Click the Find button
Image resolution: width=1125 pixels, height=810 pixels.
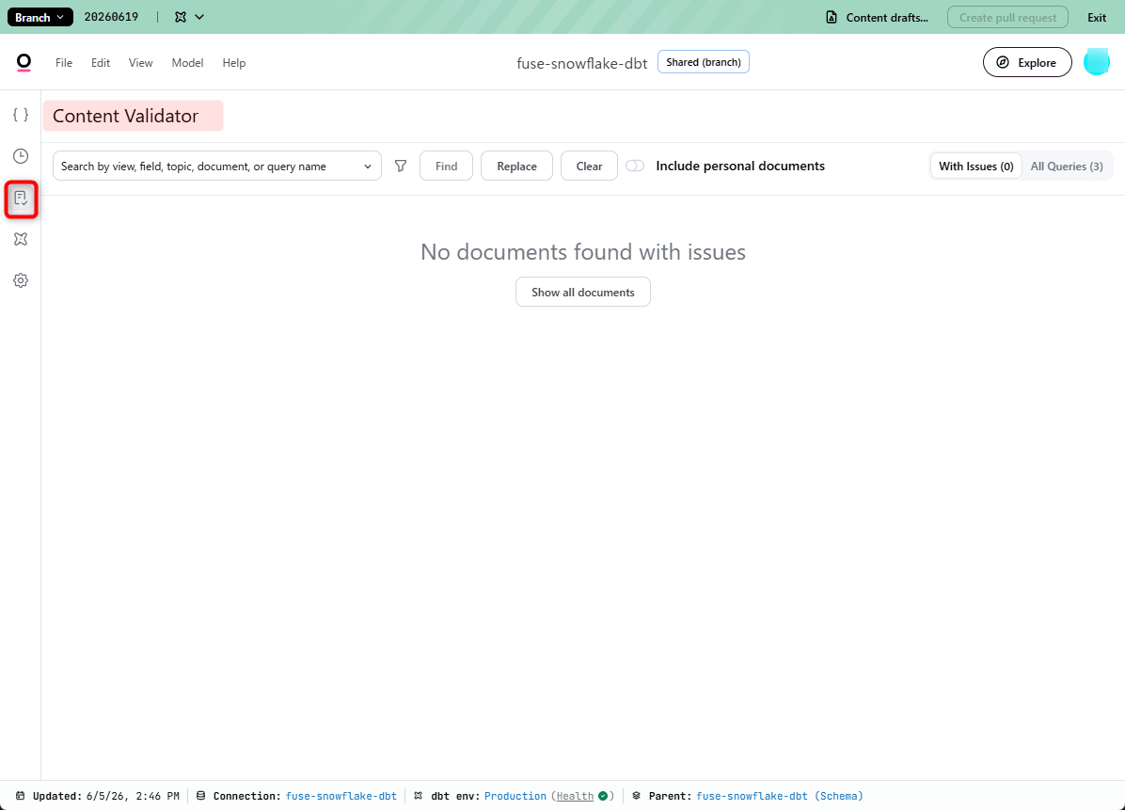[446, 166]
